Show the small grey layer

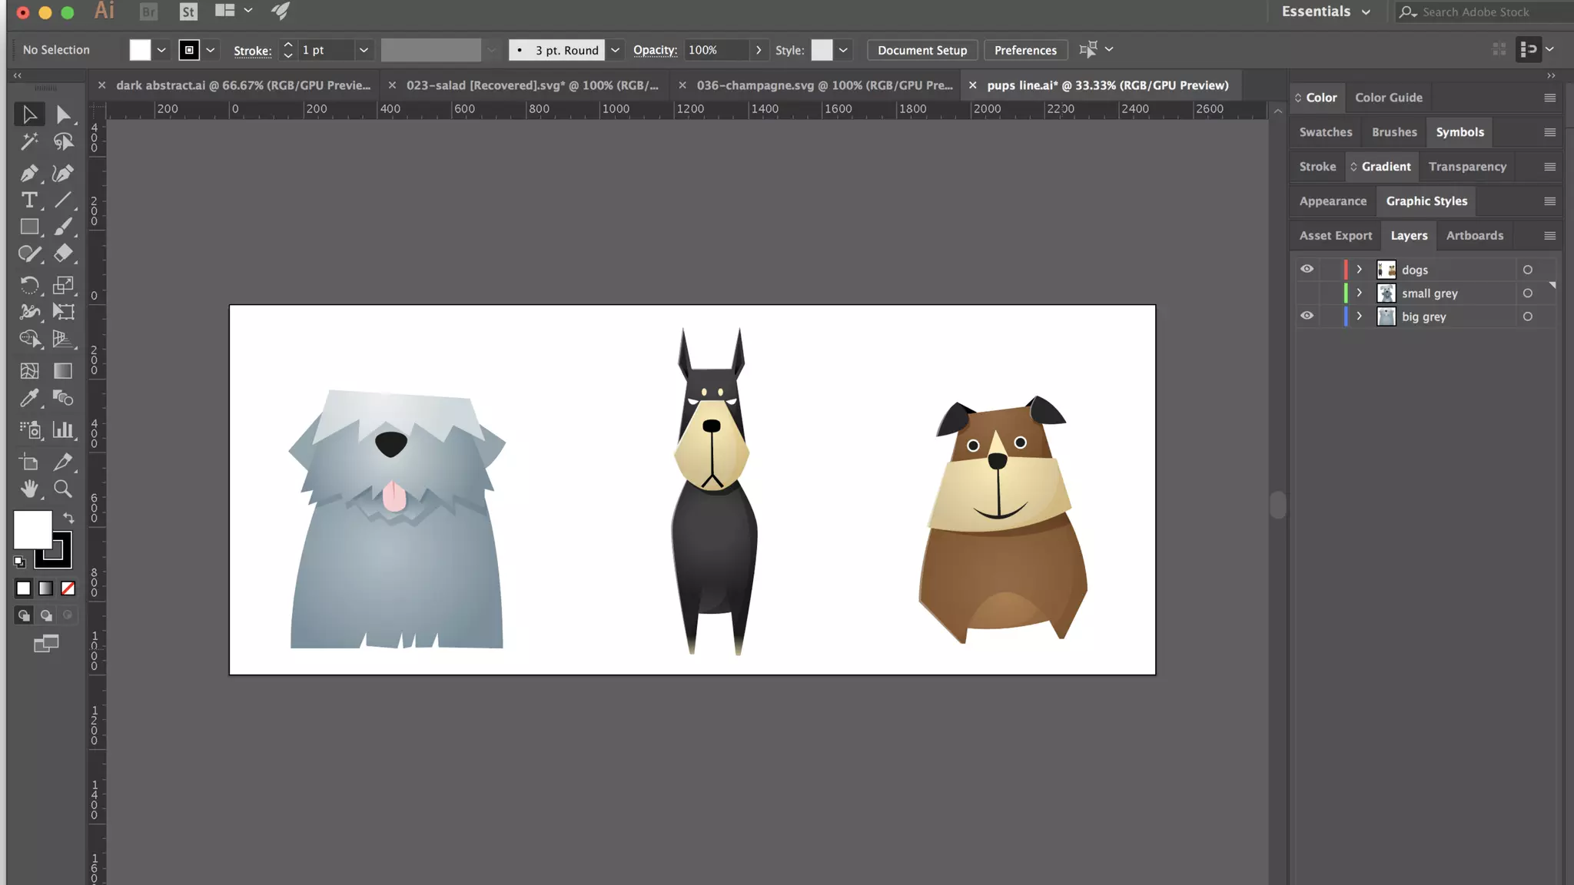pos(1307,293)
